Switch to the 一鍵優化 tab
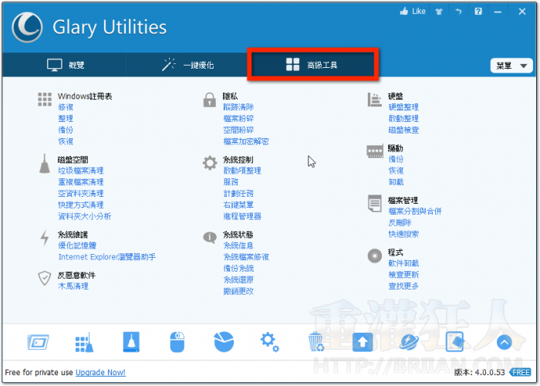The image size is (540, 386). [x=187, y=65]
